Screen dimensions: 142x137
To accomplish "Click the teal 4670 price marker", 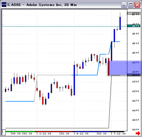I will 134,26.
